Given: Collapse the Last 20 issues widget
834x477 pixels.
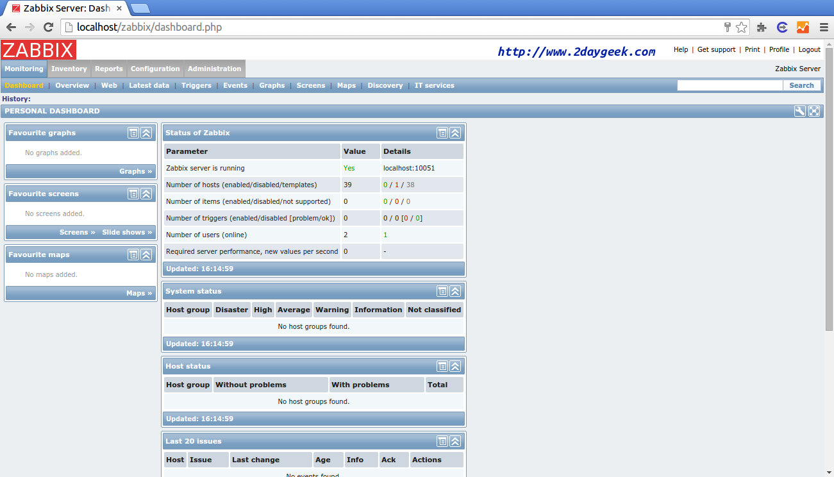Looking at the screenshot, I should click(455, 441).
